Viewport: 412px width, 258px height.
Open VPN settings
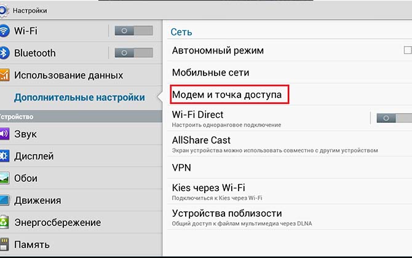tap(290, 168)
